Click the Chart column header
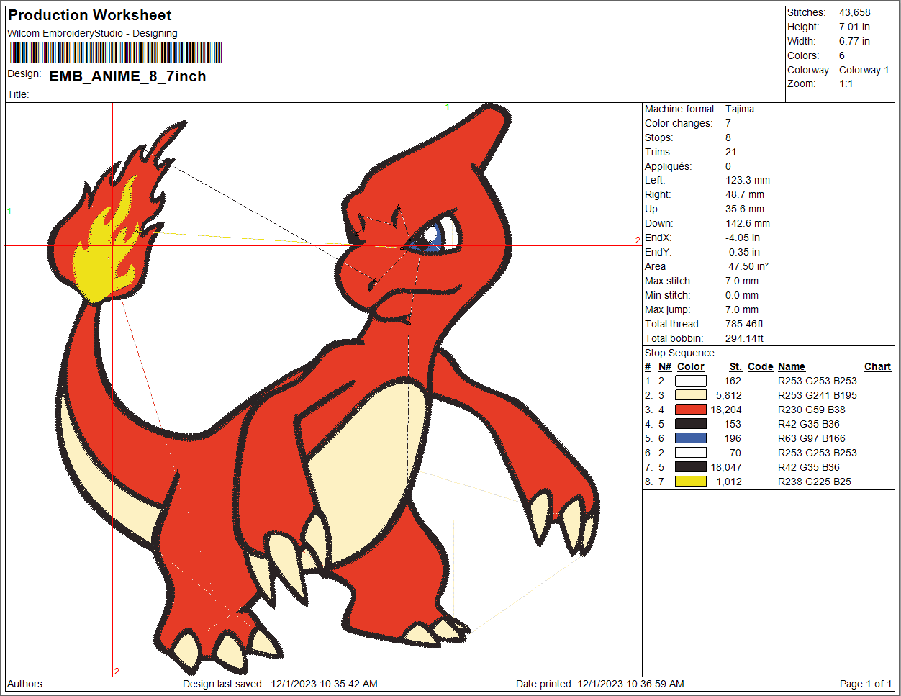Screen dimensions: 901x696 click(877, 366)
